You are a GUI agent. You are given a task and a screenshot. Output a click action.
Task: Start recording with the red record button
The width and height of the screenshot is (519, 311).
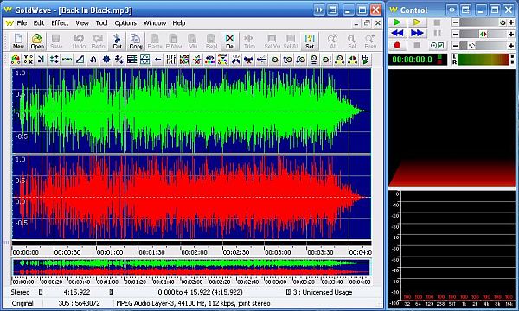(397, 46)
